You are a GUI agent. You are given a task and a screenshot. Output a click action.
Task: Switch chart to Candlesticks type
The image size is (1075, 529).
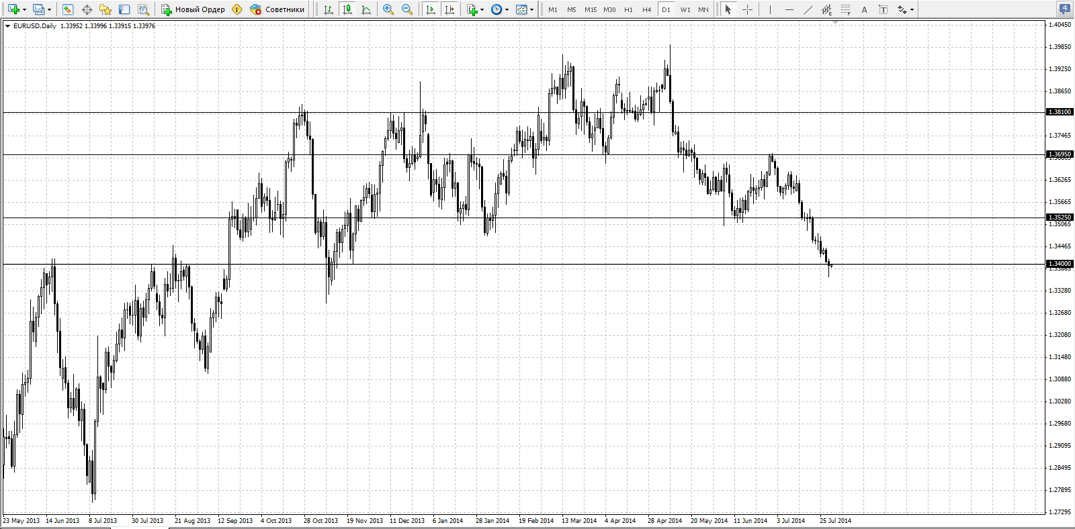click(347, 9)
